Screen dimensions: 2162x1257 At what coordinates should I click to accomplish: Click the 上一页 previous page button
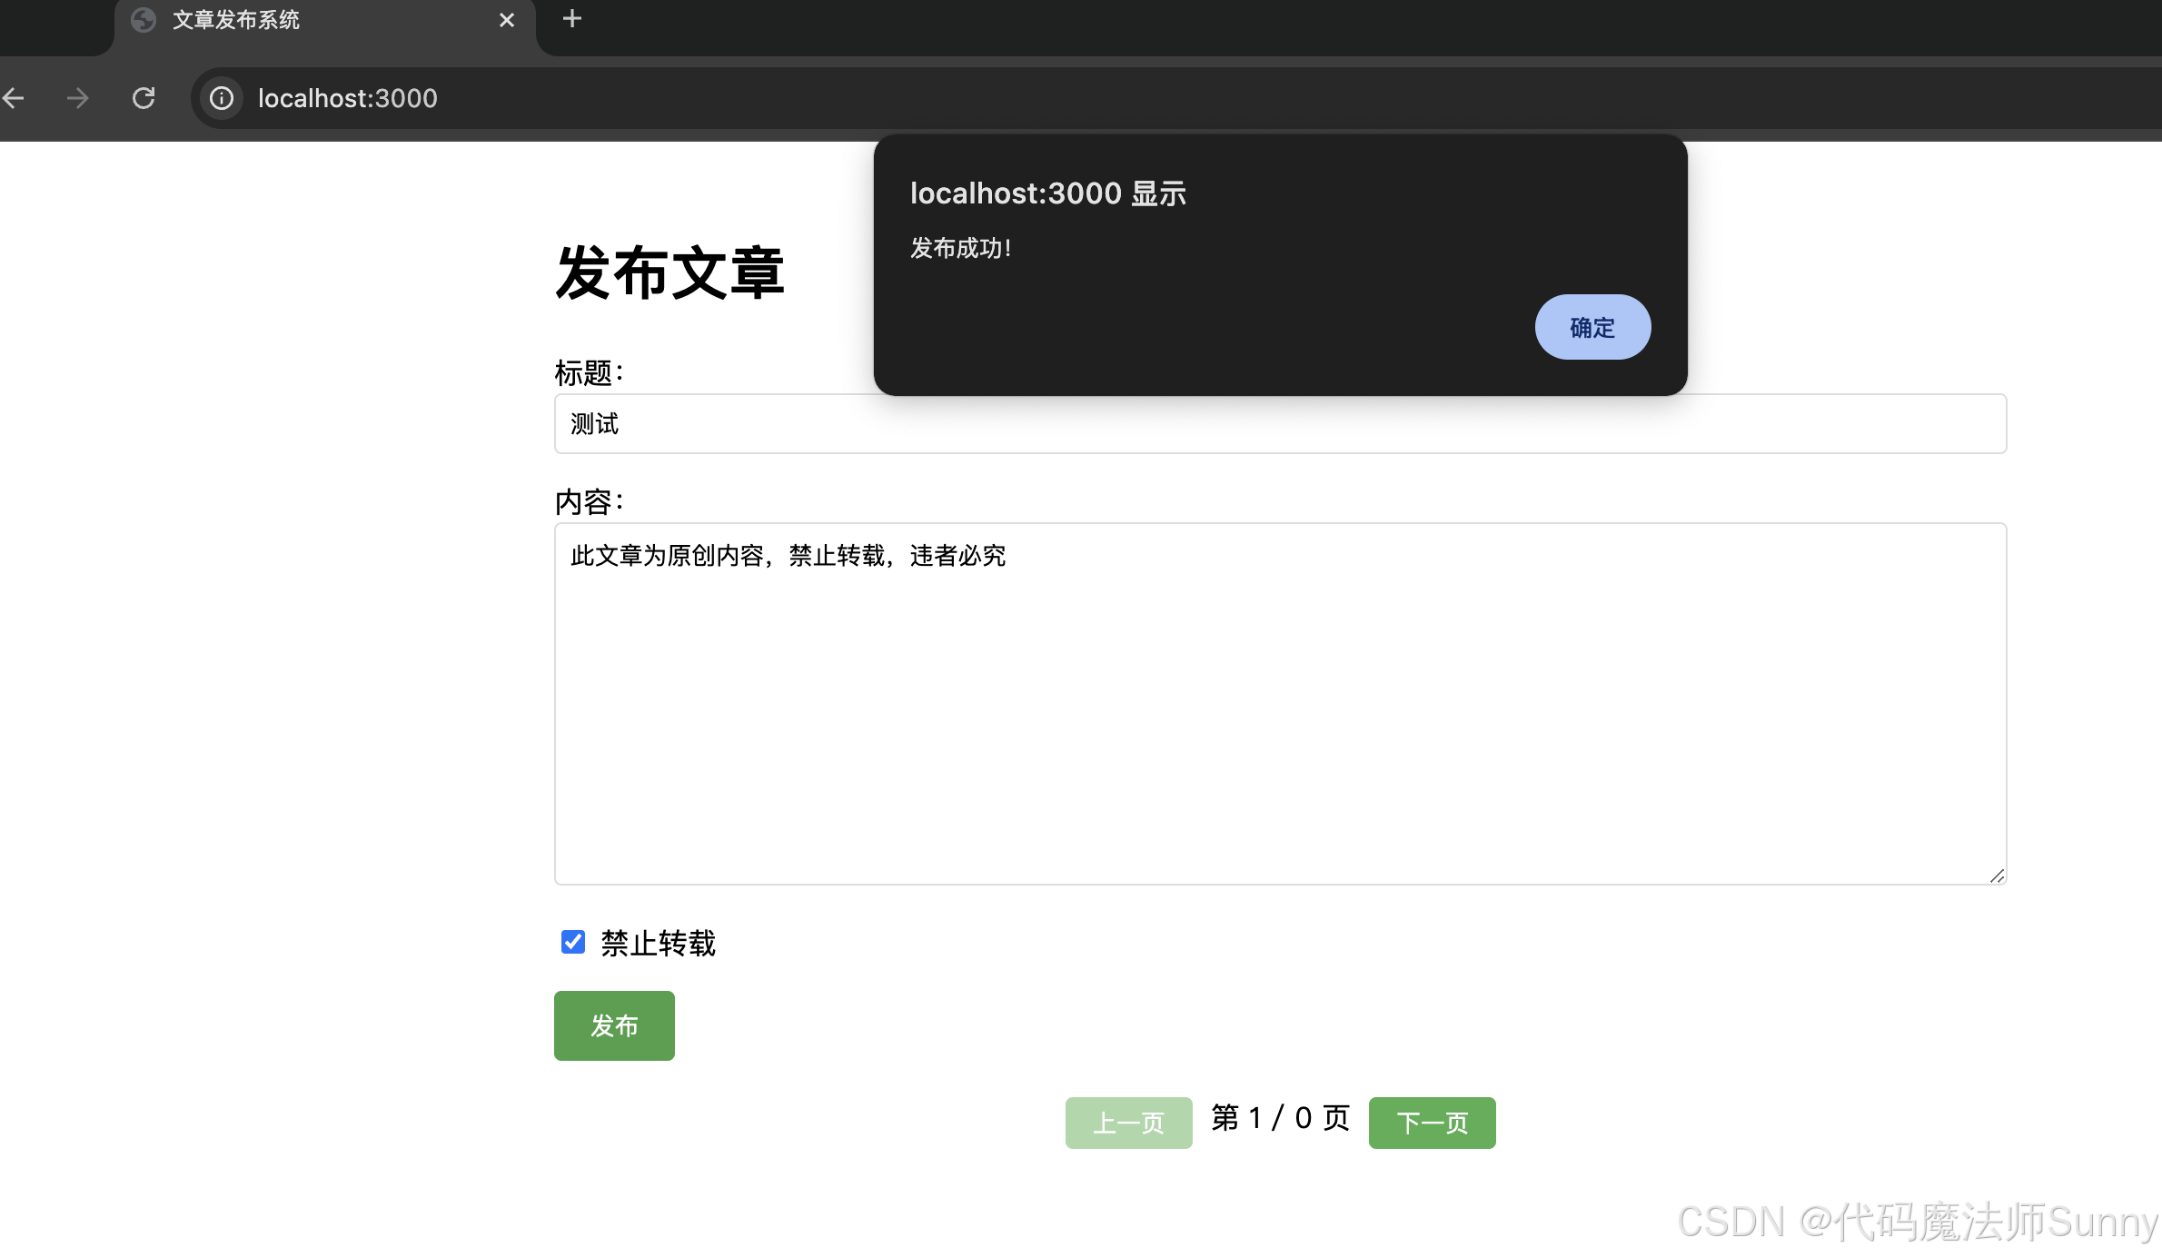tap(1128, 1123)
